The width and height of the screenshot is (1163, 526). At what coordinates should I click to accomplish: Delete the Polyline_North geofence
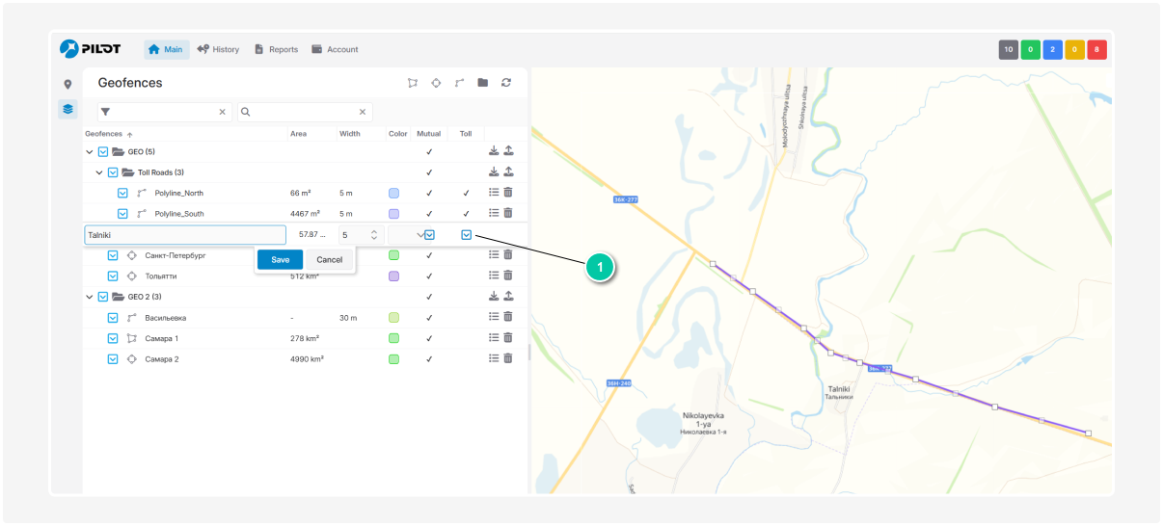508,193
